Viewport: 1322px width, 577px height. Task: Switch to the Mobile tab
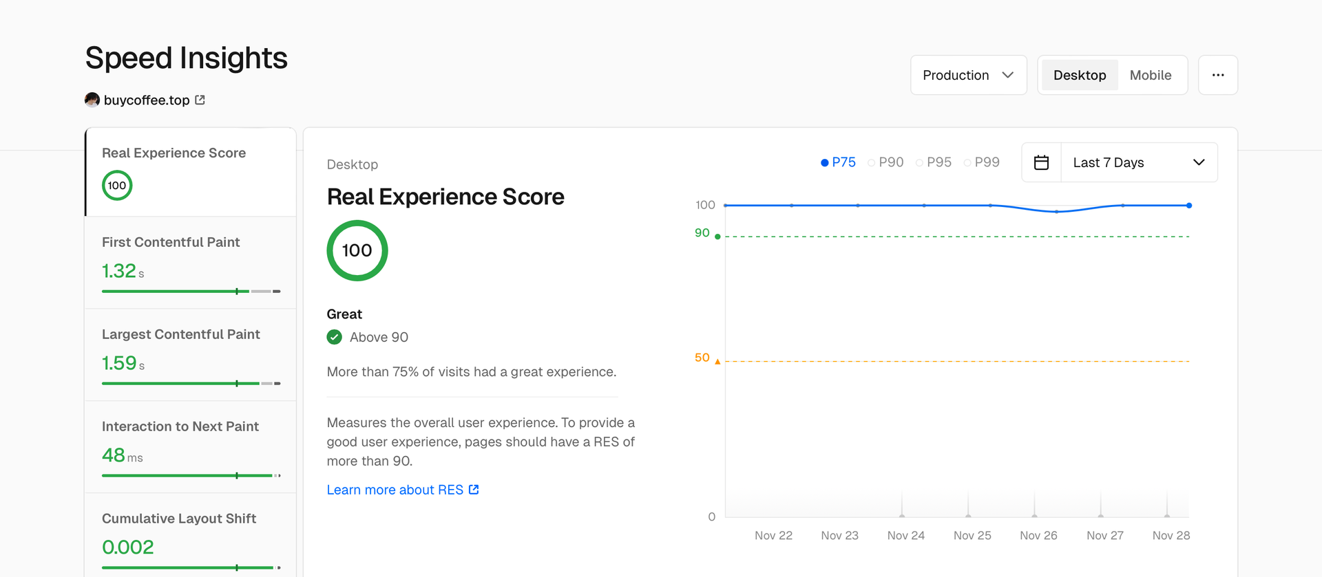click(x=1150, y=75)
